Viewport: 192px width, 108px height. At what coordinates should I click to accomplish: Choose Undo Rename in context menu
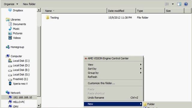tap(113, 98)
